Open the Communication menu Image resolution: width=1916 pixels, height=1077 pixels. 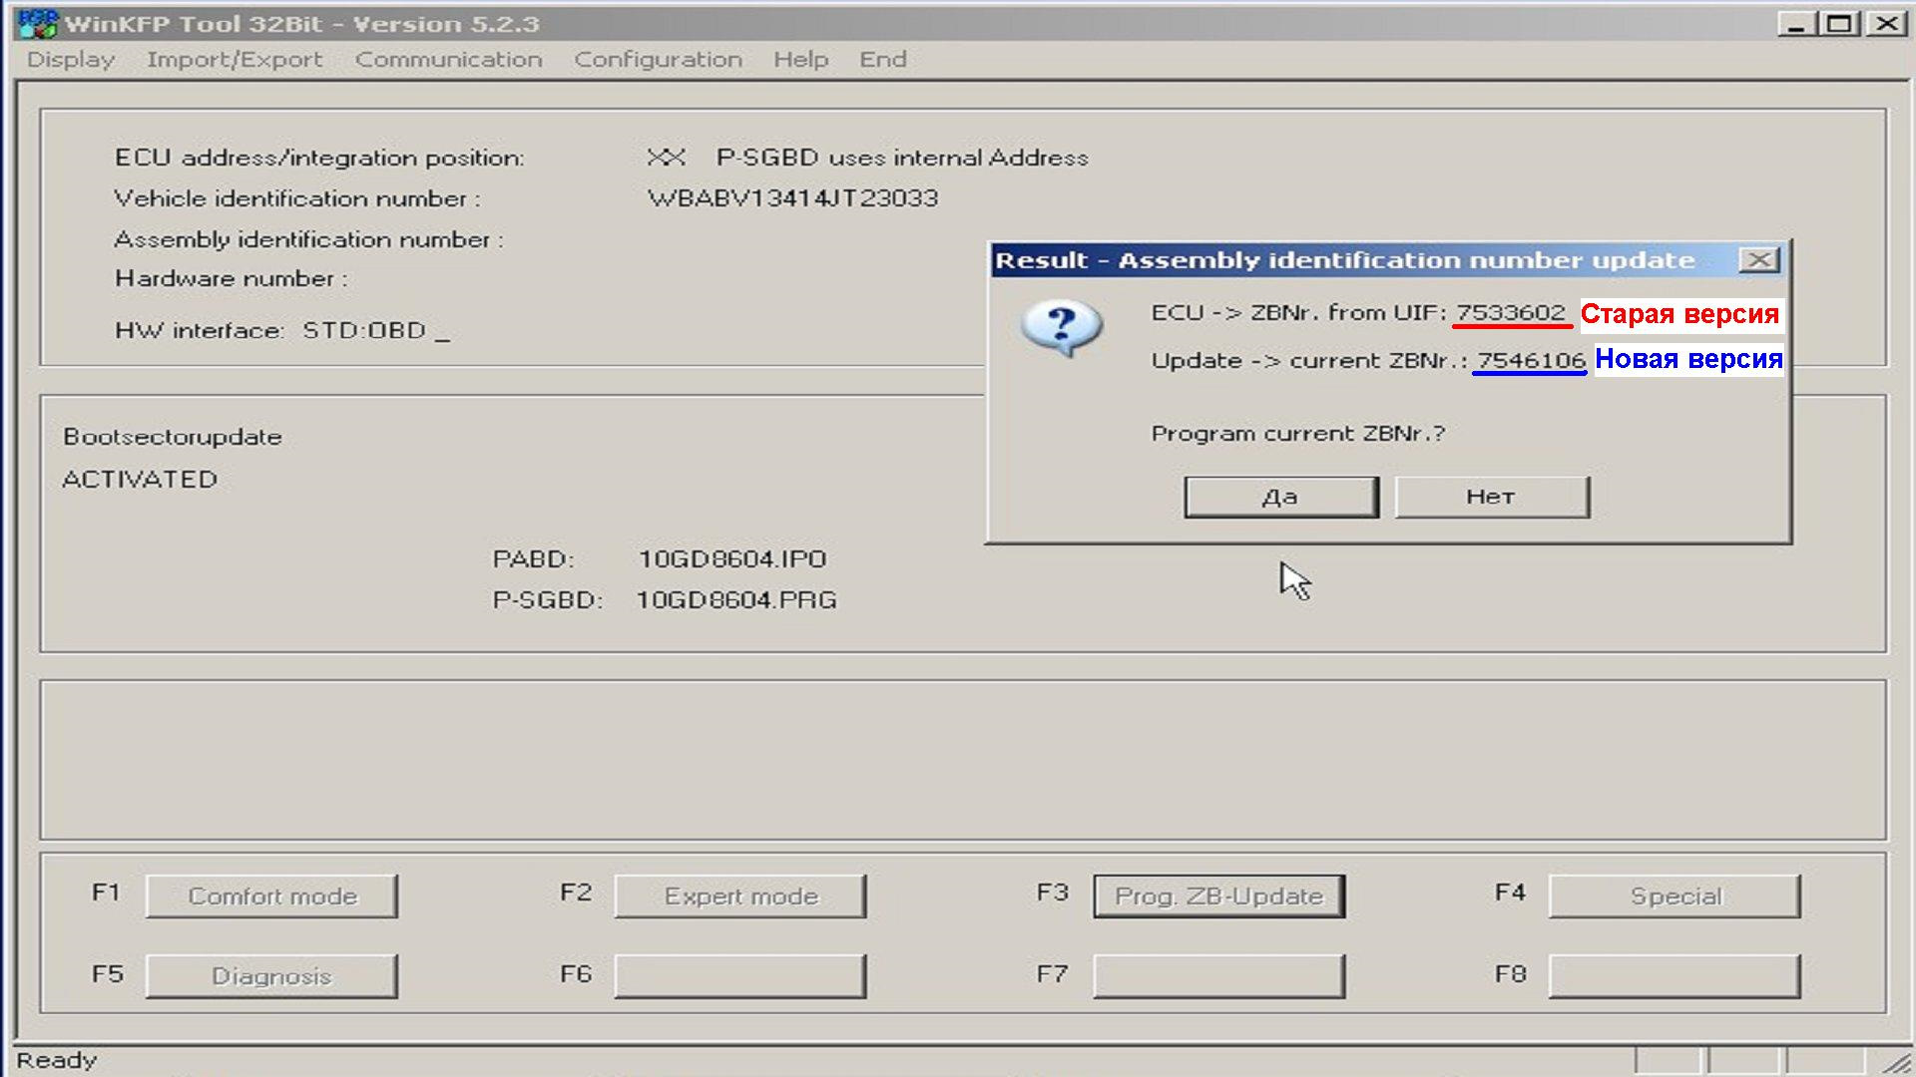click(x=449, y=60)
